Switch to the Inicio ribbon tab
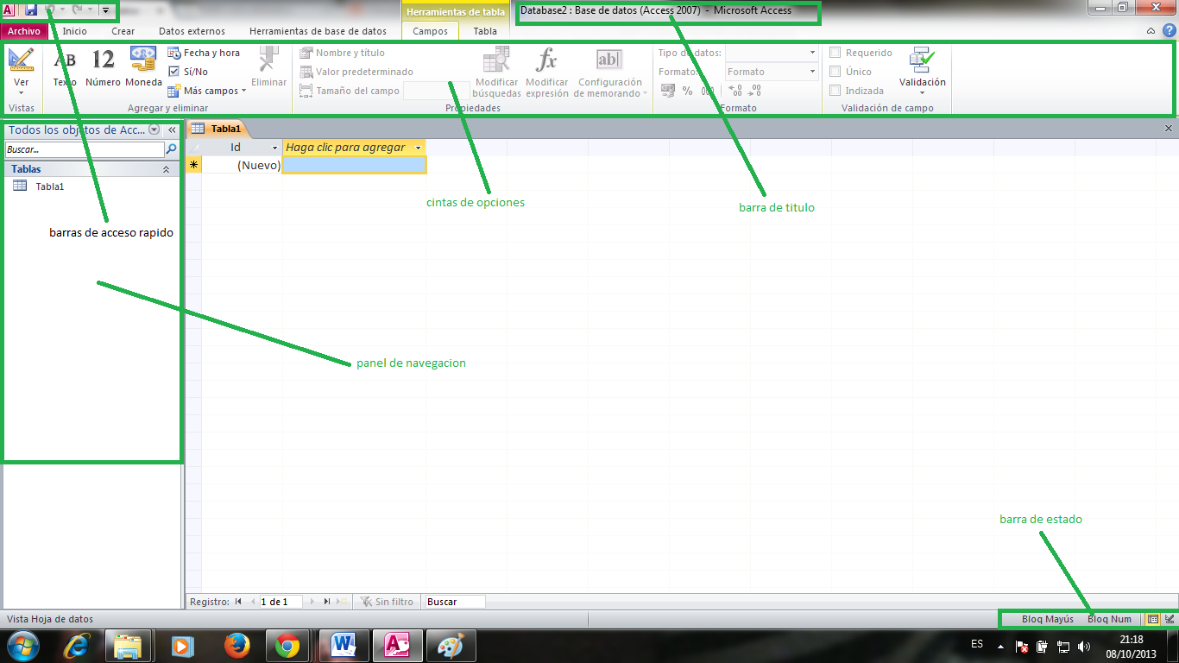The width and height of the screenshot is (1179, 663). coord(75,31)
